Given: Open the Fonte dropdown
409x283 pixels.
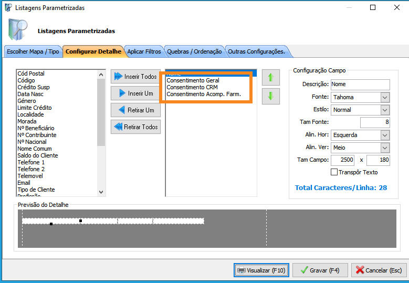Looking at the screenshot, I should (384, 97).
